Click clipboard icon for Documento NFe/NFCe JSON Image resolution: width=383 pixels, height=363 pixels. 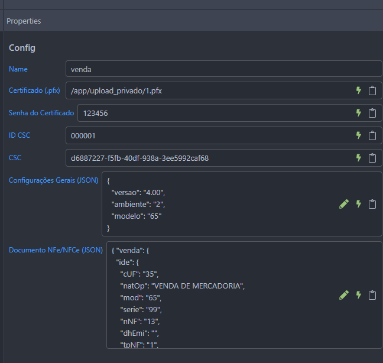click(372, 295)
